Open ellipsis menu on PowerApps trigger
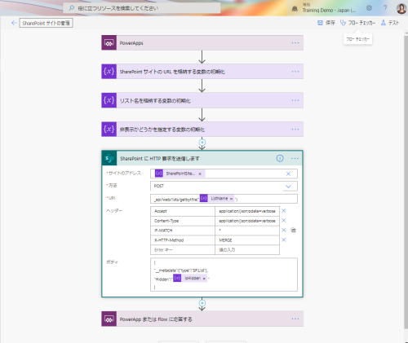408x343 pixels. [295, 43]
